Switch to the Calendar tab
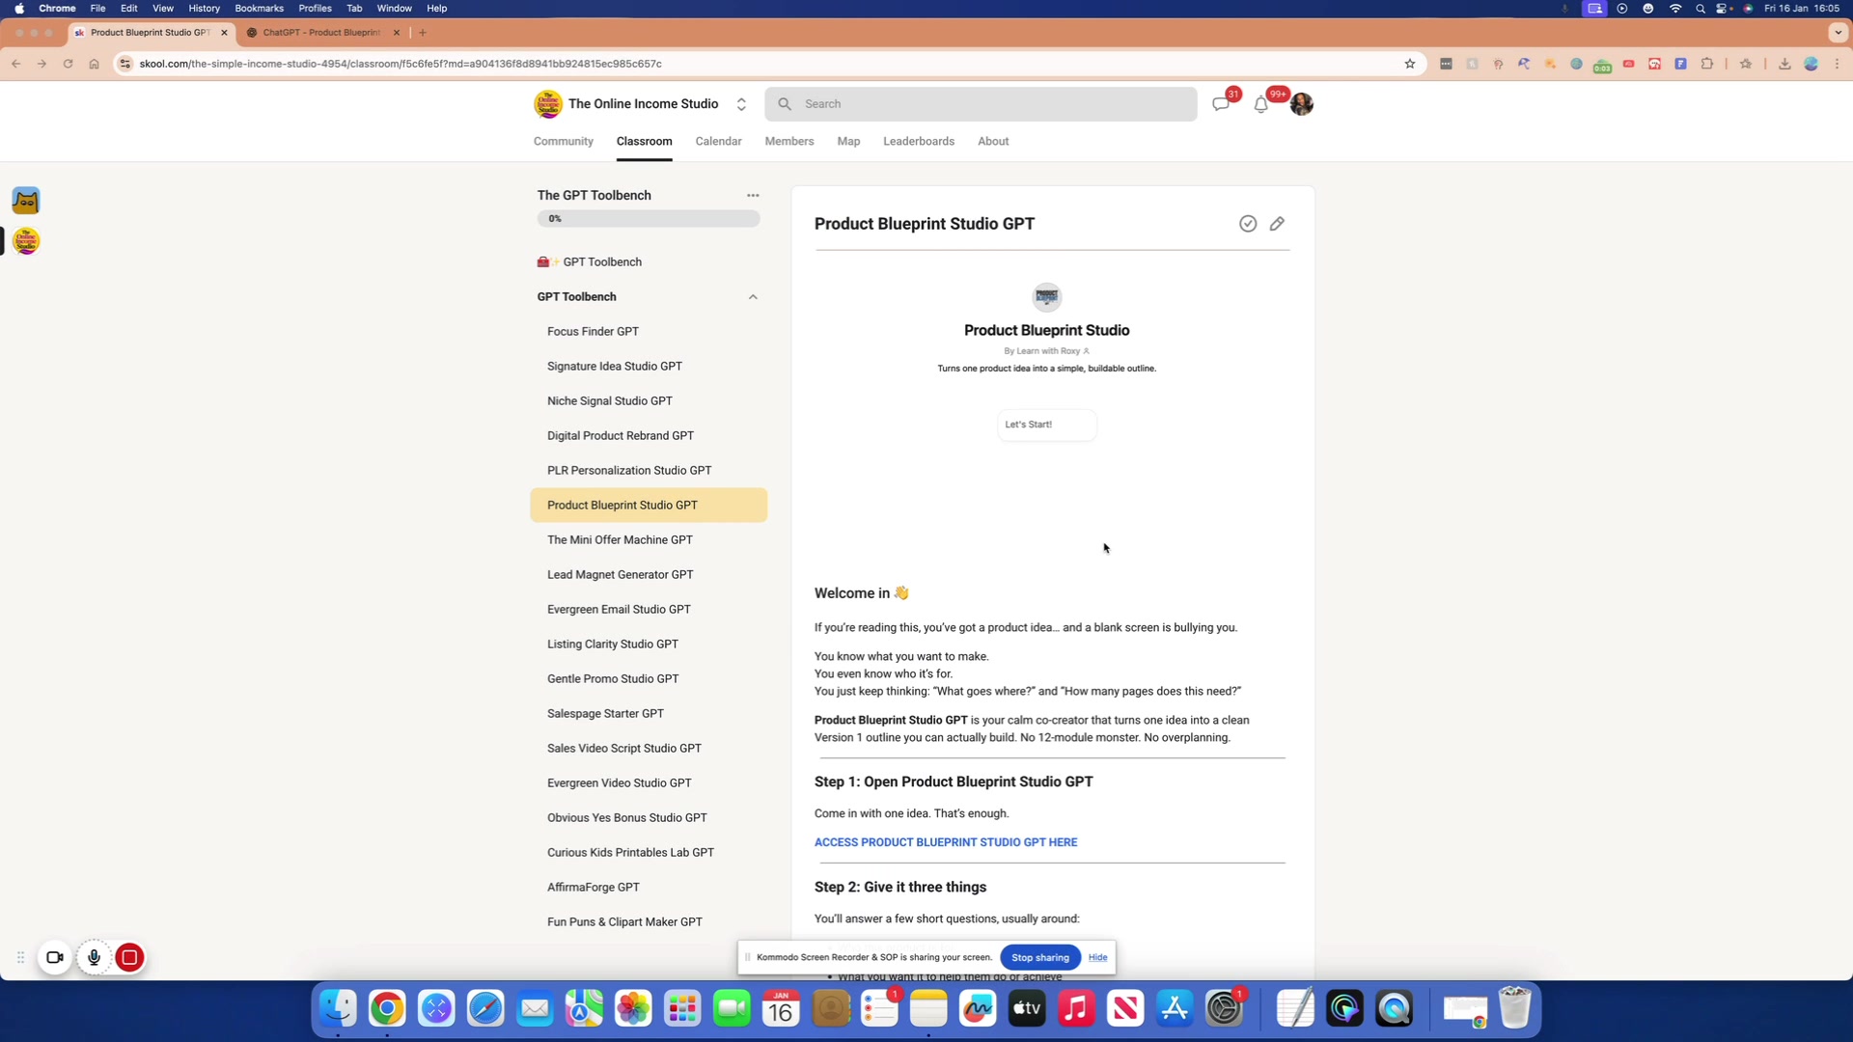The height and width of the screenshot is (1042, 1853). 718,141
